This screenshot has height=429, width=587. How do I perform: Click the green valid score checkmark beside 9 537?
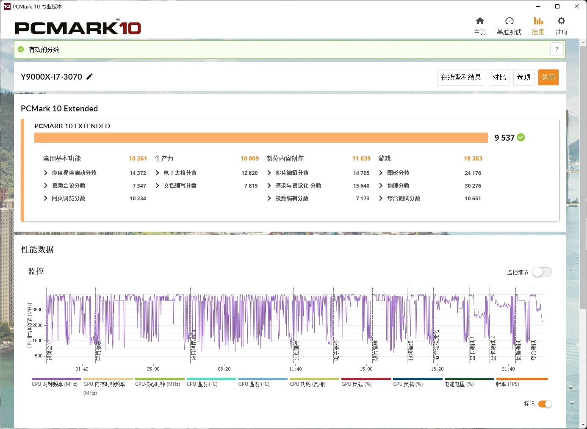click(521, 137)
